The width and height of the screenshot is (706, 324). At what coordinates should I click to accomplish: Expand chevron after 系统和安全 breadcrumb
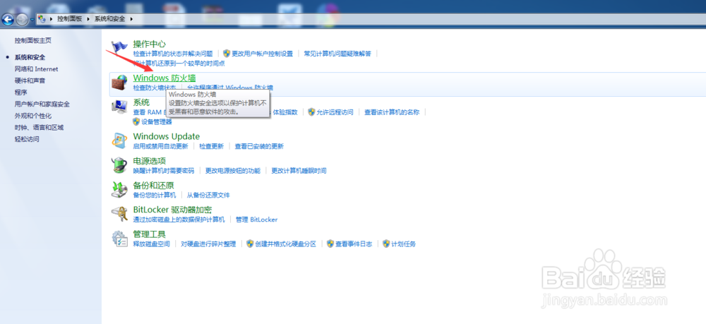131,19
